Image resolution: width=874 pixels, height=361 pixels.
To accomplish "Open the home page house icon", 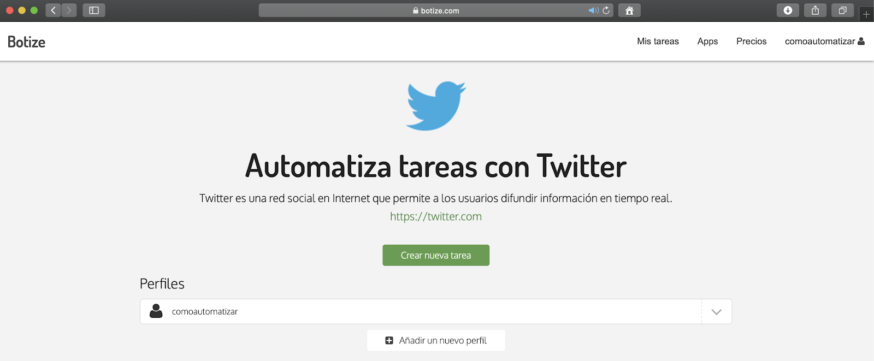I will click(629, 10).
